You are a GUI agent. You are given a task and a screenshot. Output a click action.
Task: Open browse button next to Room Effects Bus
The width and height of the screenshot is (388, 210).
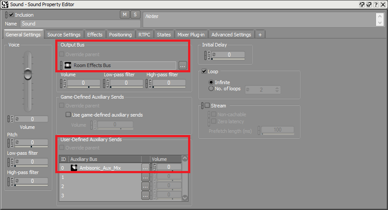tap(183, 65)
